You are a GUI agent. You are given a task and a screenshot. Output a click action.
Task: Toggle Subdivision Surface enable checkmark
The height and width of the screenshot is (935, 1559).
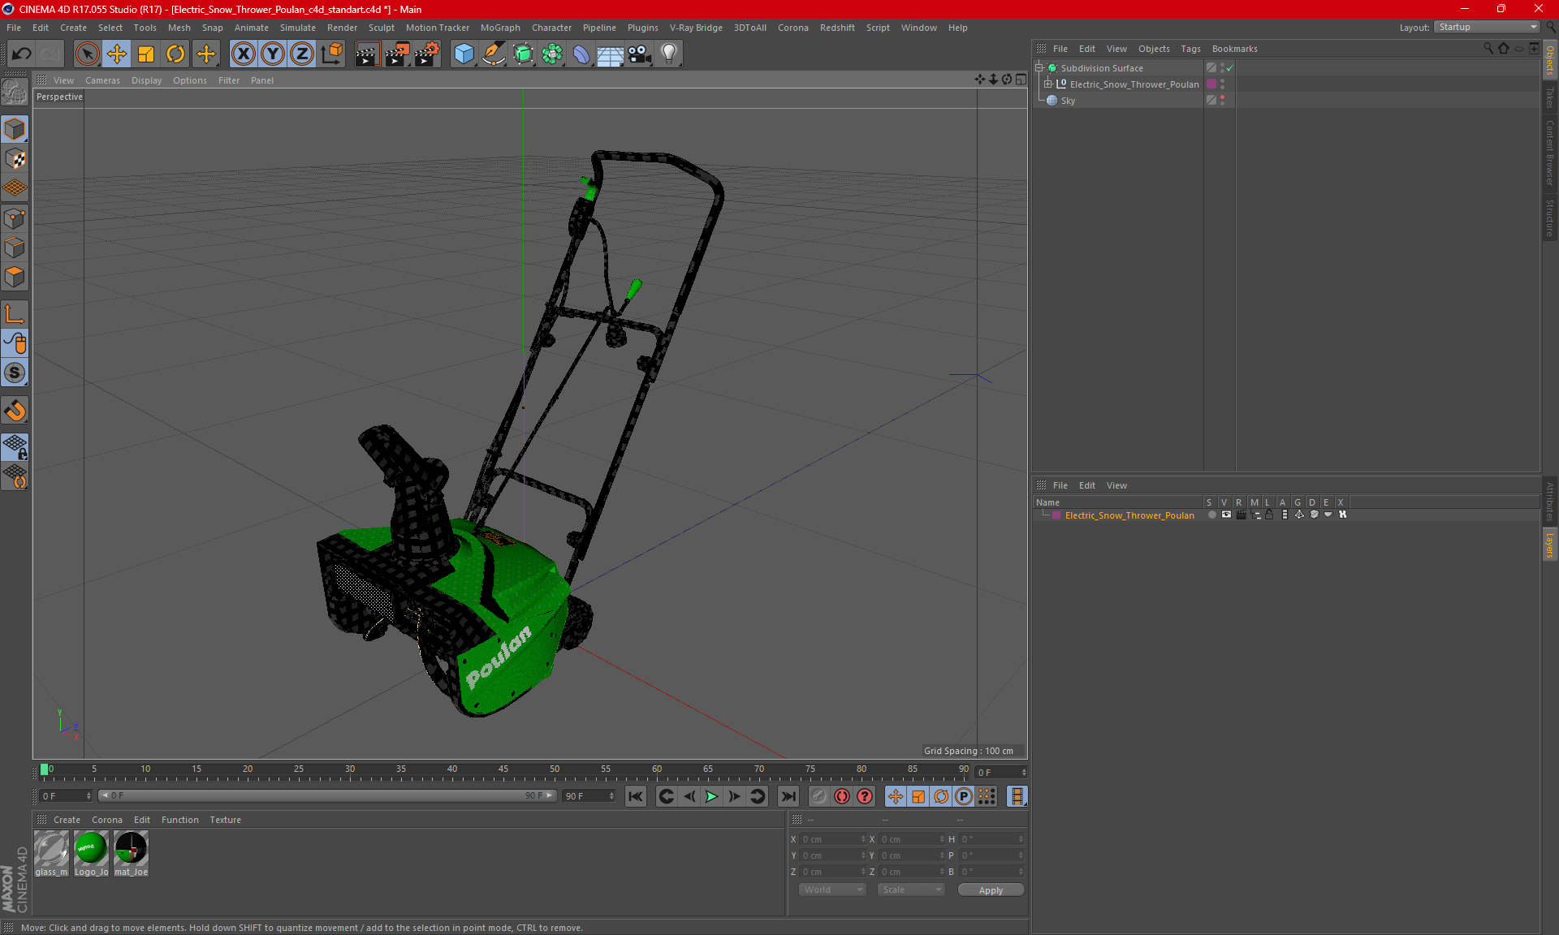(1230, 68)
